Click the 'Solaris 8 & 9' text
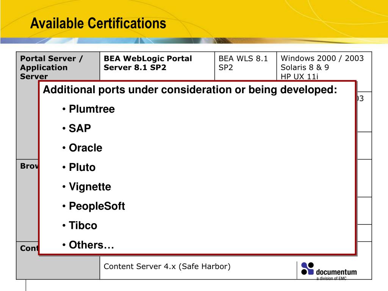This screenshot has width=388, height=291. pyautogui.click(x=305, y=67)
